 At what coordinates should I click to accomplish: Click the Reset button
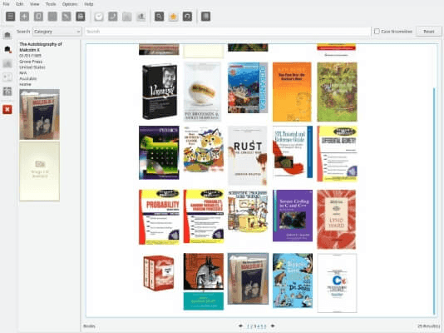pos(429,32)
